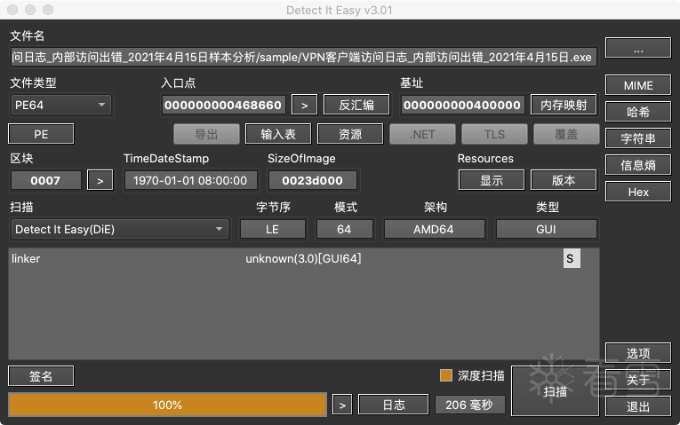Click the > arrow beside the progress bar
The width and height of the screenshot is (680, 425).
342,405
